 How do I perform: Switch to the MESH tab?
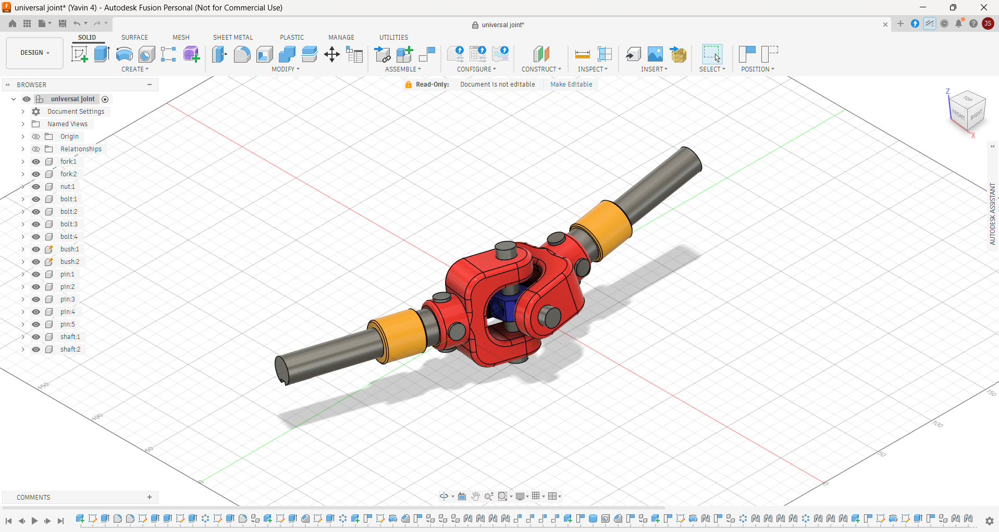pos(181,38)
